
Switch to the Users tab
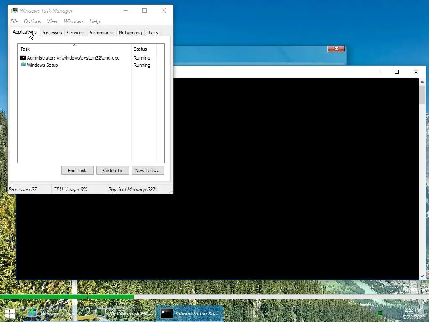point(152,33)
